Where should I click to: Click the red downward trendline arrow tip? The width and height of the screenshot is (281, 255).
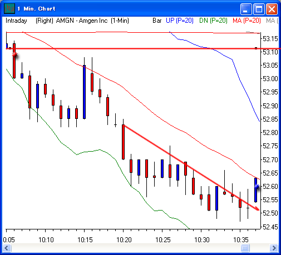(x=258, y=209)
